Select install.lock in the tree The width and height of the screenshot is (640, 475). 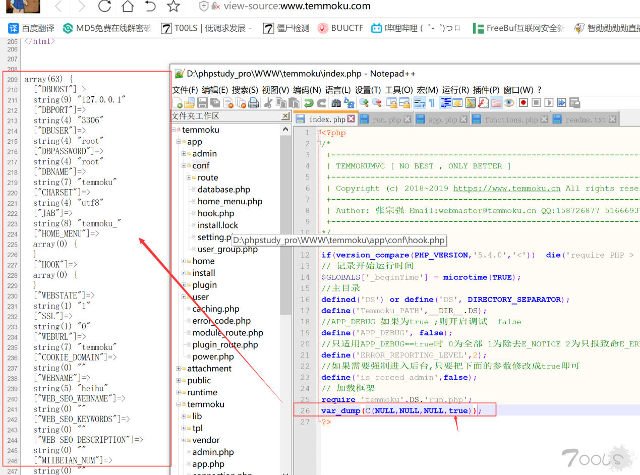click(x=217, y=225)
